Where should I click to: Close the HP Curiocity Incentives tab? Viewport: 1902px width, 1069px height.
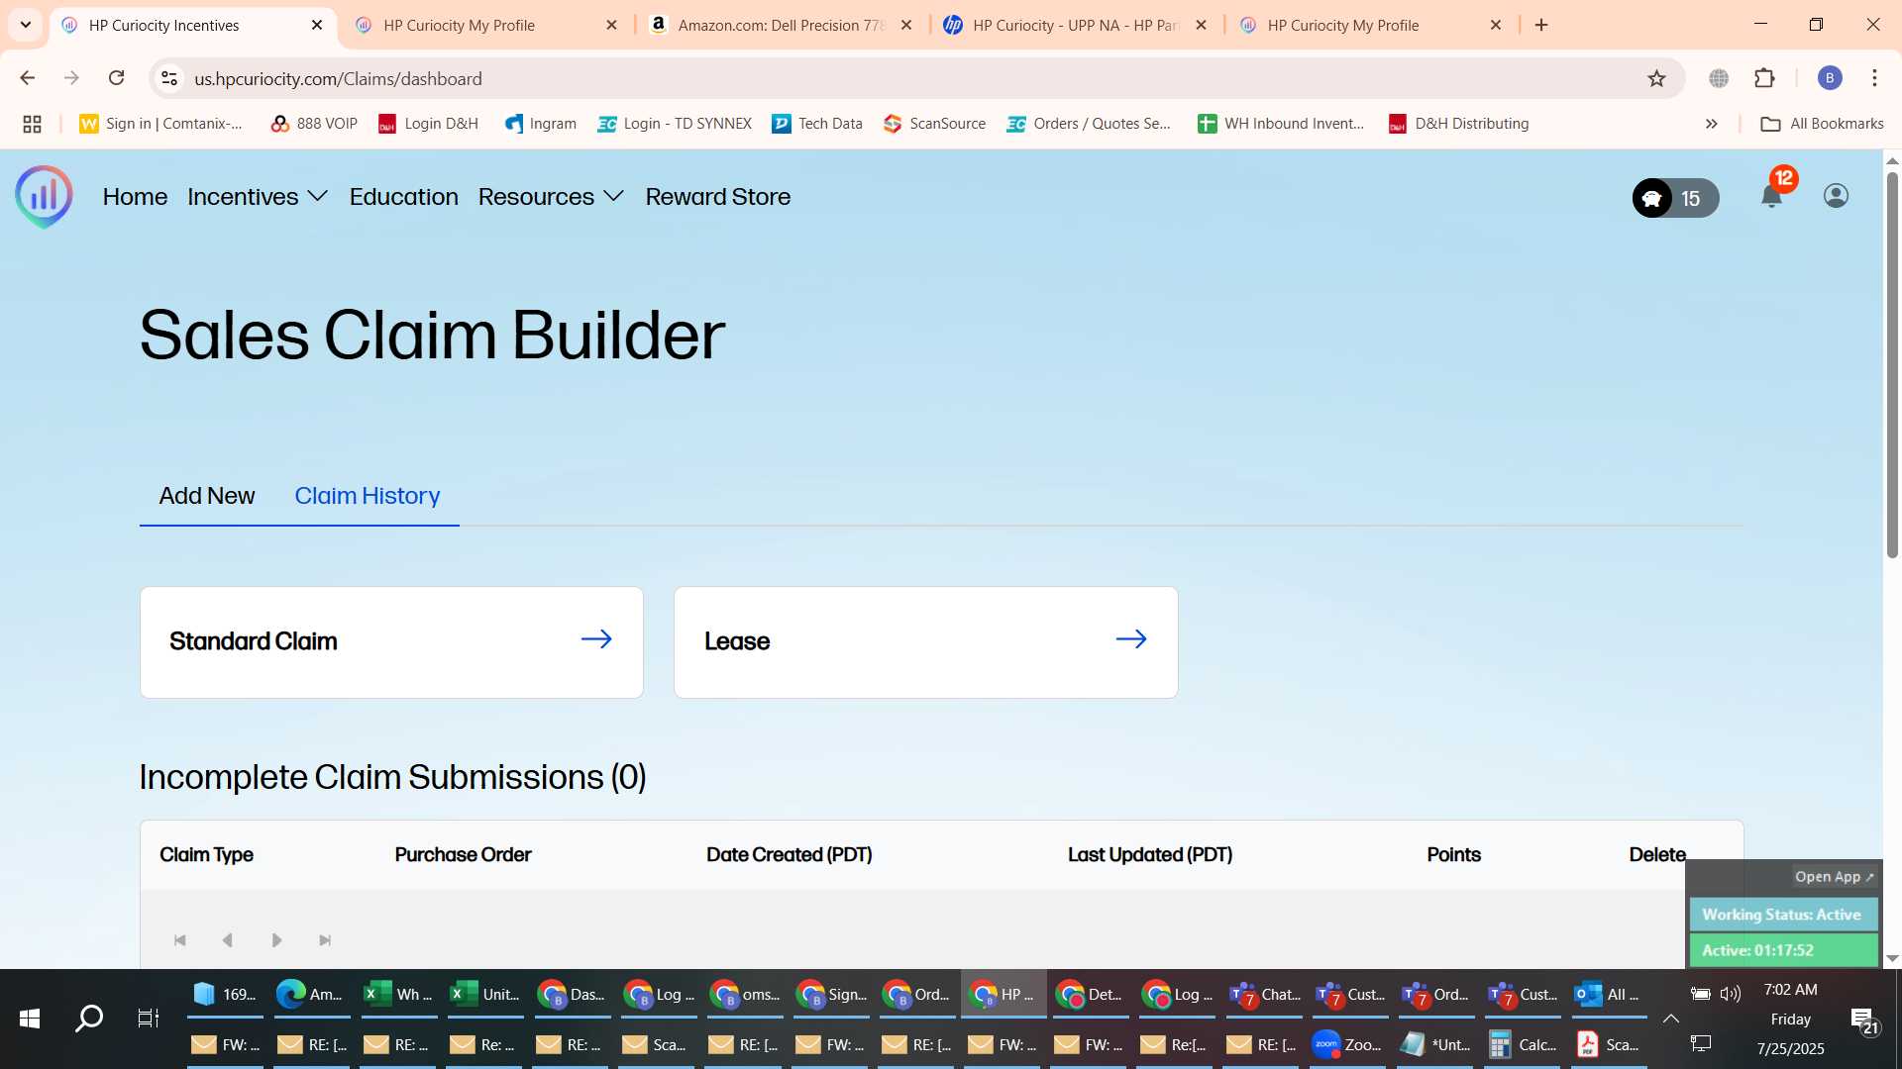coord(317,25)
